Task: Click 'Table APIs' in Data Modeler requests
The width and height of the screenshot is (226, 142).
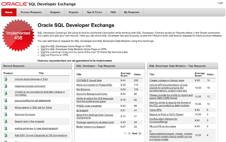Action: [155, 110]
